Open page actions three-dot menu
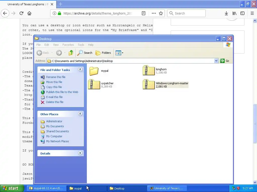Image resolution: width=257 pixels, height=192 pixels. (154, 13)
